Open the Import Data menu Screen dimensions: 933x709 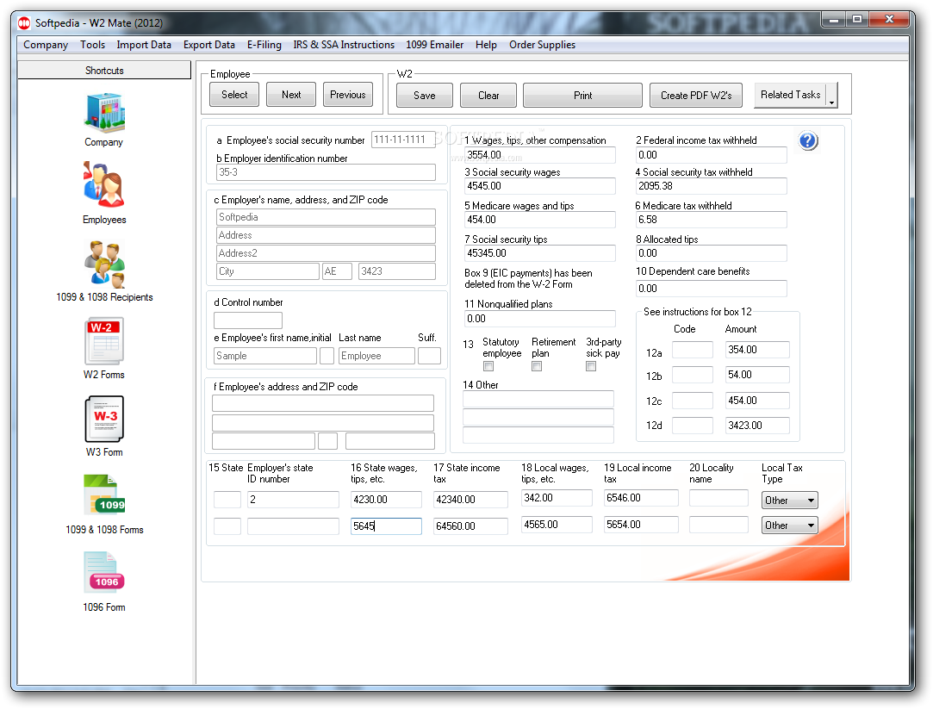[144, 45]
